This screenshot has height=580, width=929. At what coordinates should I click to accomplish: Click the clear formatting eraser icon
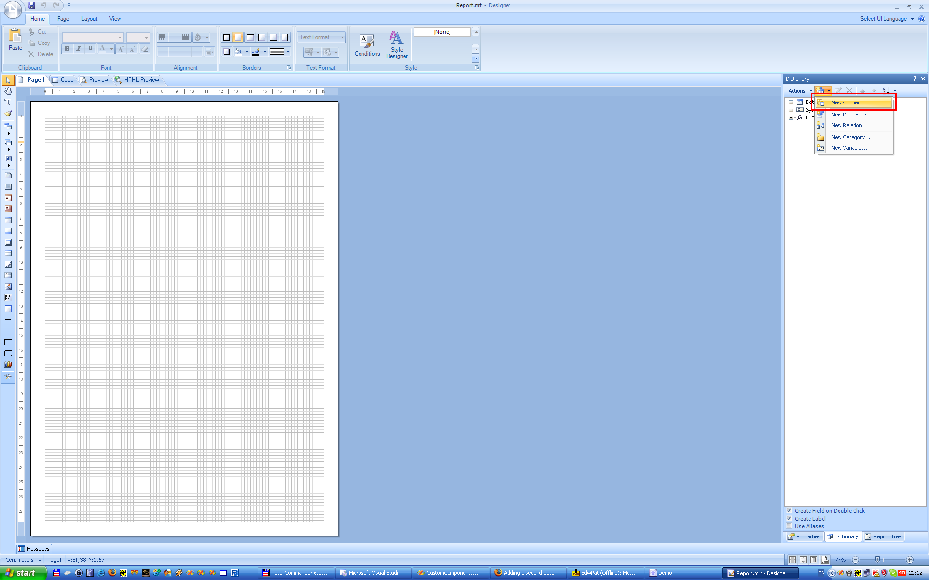[x=145, y=49]
